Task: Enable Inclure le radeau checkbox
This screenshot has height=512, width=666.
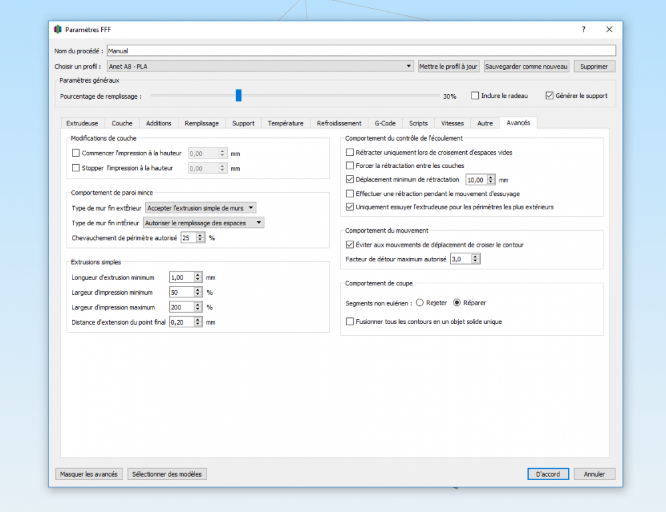Action: [x=475, y=96]
